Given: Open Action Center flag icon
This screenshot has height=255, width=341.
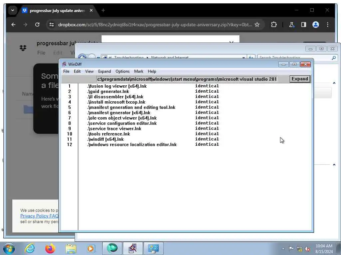Looking at the screenshot, I should pos(291,249).
